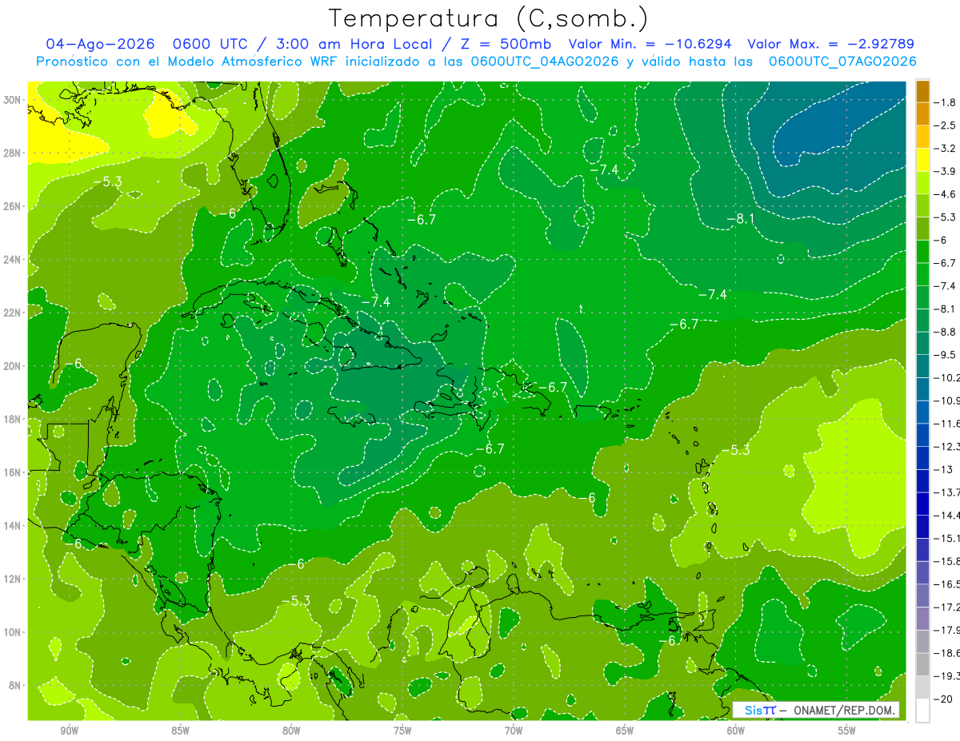This screenshot has width=960, height=741.
Task: Click the "16N" latitude axis label
Action: pos(13,472)
